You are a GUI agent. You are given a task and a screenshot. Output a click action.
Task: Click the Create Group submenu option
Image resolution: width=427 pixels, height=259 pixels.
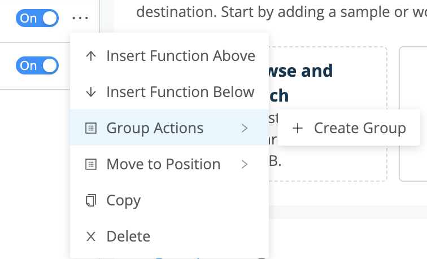tap(359, 128)
